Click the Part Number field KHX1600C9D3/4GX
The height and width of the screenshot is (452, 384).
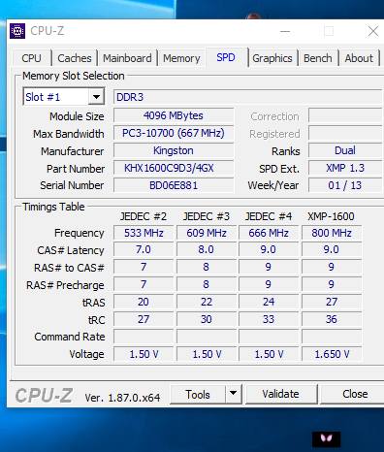coord(174,168)
